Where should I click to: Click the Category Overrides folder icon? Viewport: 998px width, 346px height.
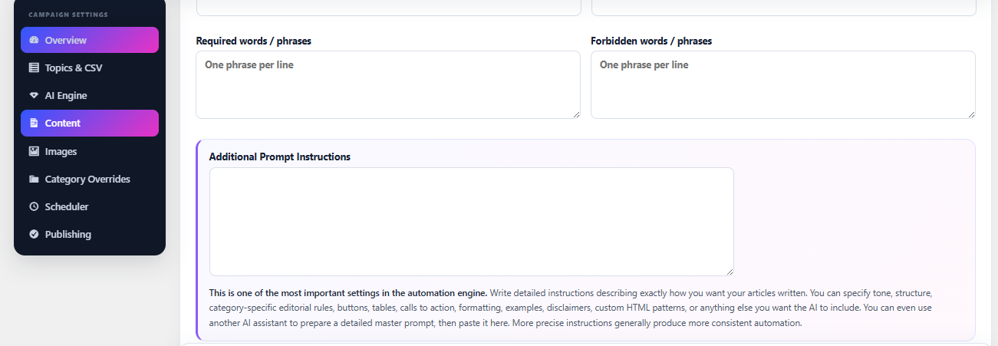click(x=34, y=179)
